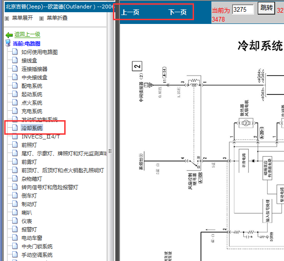Open 起动系统 tree item
The width and height of the screenshot is (284, 261).
click(32, 94)
